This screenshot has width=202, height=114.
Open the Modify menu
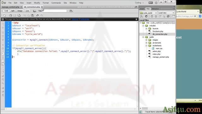click(x=37, y=3)
